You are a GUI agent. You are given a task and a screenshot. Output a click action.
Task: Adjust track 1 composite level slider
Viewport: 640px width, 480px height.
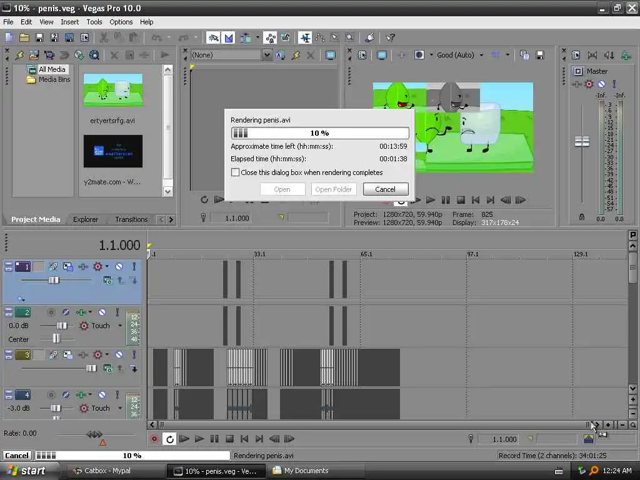pyautogui.click(x=54, y=280)
